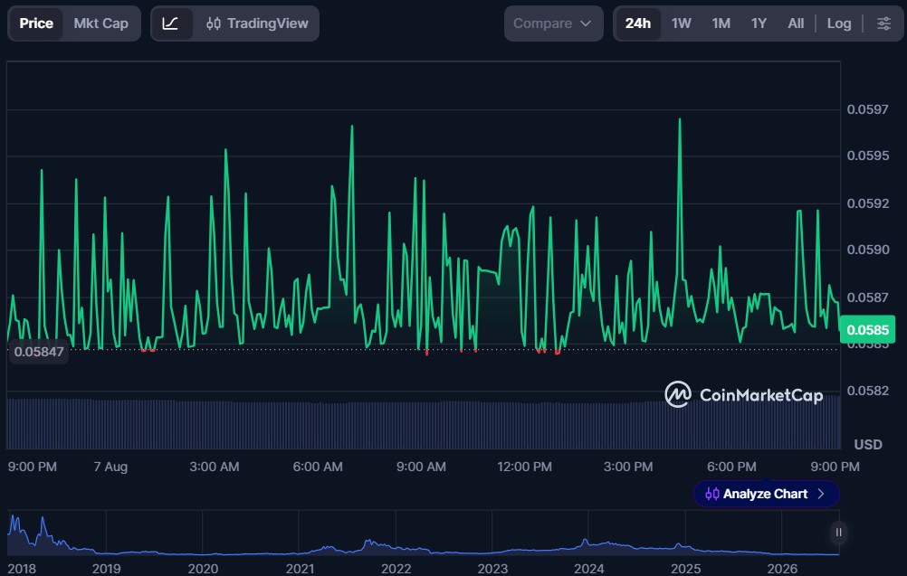Toggle the Log scale option
Viewport: 907px width, 576px height.
click(x=839, y=24)
